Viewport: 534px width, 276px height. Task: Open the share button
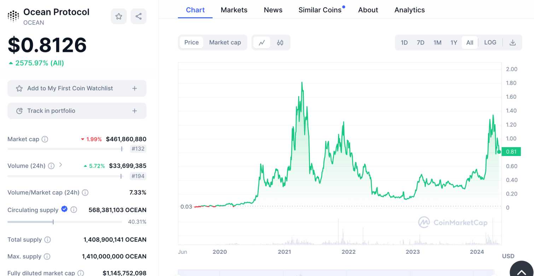(x=139, y=16)
